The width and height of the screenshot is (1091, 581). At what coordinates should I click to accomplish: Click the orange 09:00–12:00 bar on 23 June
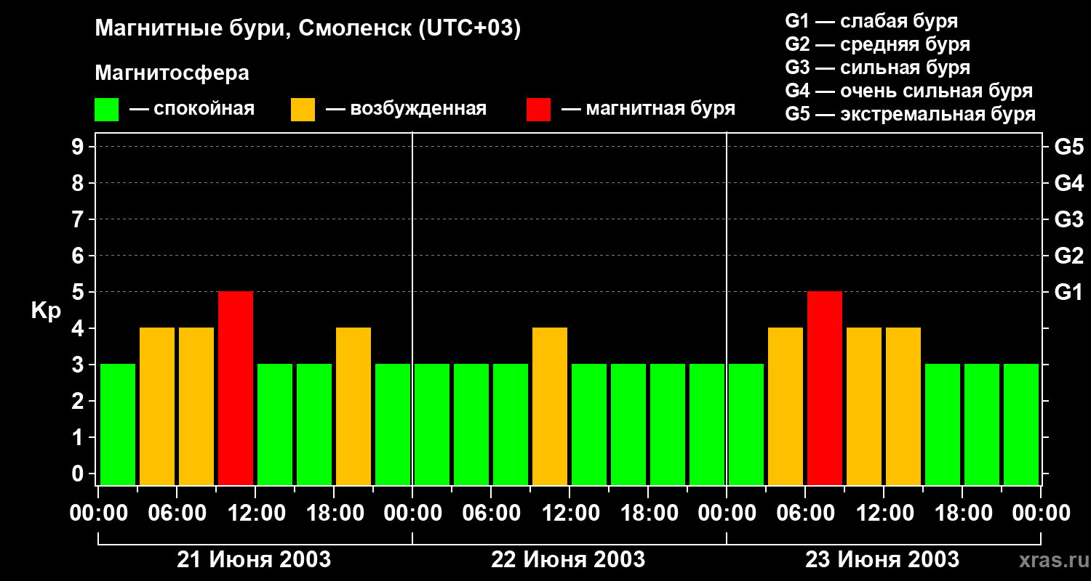tap(864, 406)
